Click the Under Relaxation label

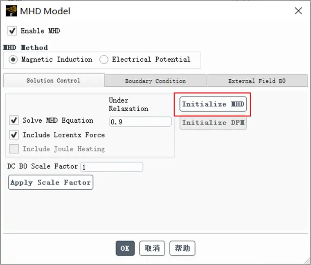click(128, 104)
